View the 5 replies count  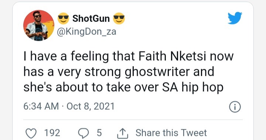click(x=99, y=133)
